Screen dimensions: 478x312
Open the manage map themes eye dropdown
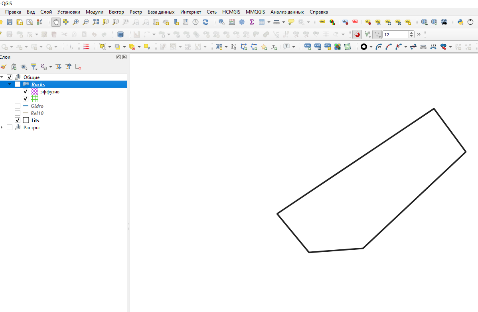24,67
